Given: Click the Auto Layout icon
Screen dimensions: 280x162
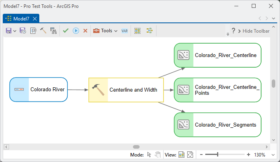Looking at the screenshot, I should (x=149, y=31).
